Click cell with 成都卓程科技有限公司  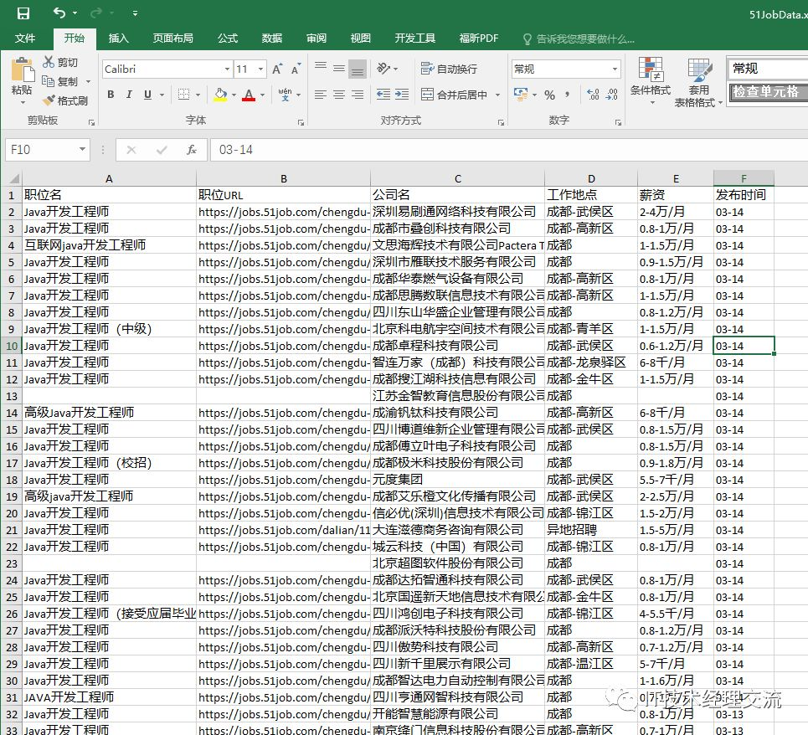tap(458, 346)
